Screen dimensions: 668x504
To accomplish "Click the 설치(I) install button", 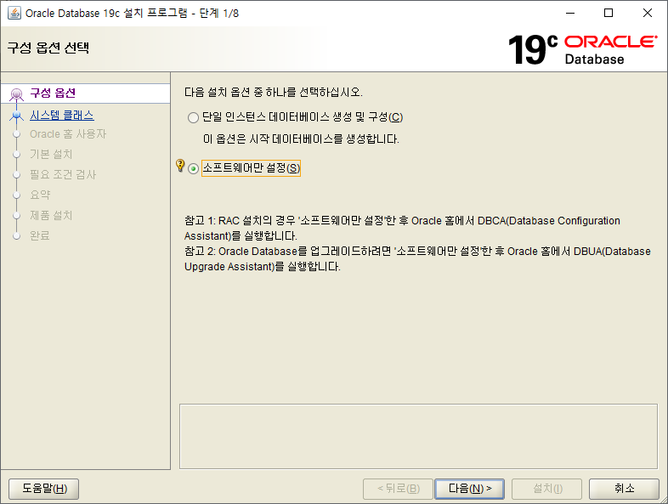I will (x=547, y=488).
